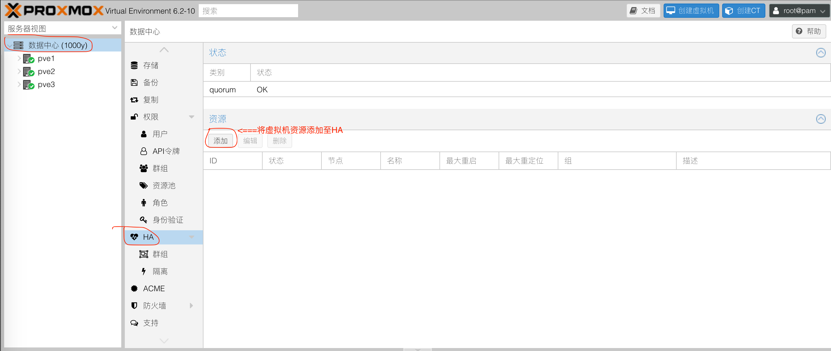Expand the 防火墙 submenu arrow
Image resolution: width=831 pixels, height=351 pixels.
(x=191, y=305)
